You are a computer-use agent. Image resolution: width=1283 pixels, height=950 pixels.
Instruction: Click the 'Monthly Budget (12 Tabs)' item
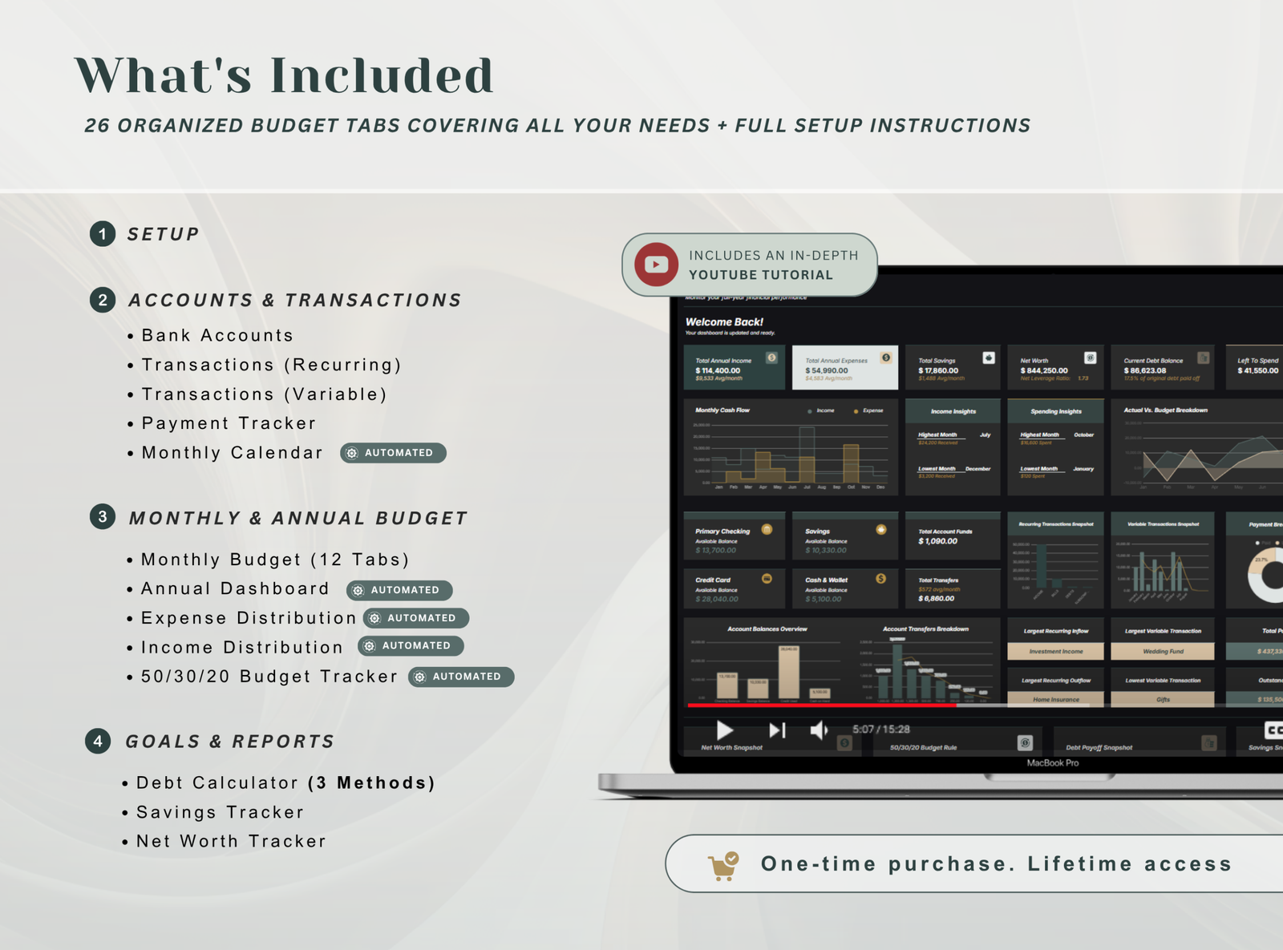point(275,560)
